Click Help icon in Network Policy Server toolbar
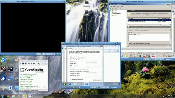Screen dimensions: 175x98 point(120,8)
